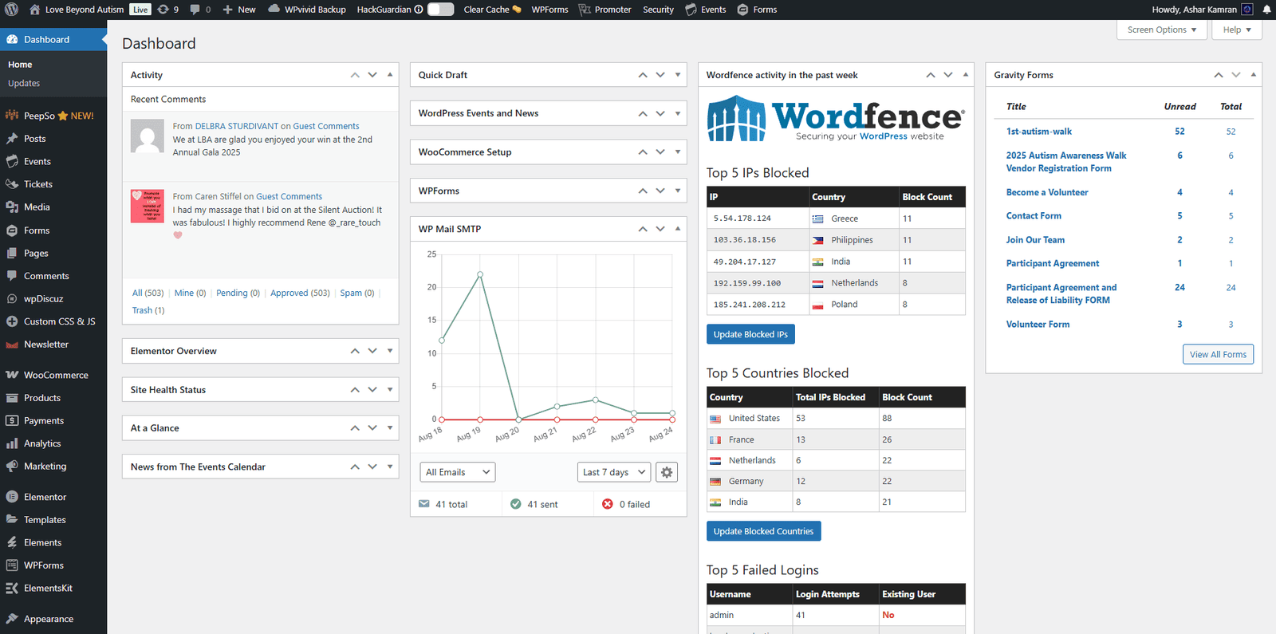Open the Updates submenu under Dashboard
Viewport: 1276px width, 634px height.
point(24,83)
